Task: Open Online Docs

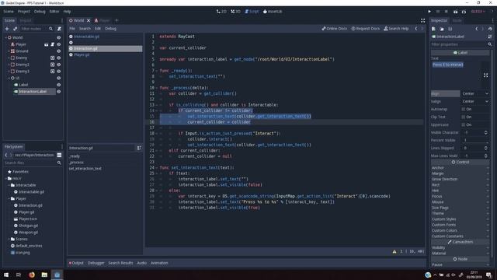Action: [x=334, y=29]
